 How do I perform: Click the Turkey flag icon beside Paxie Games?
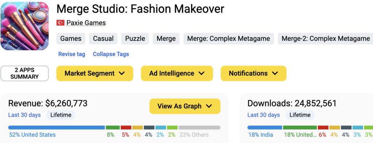tap(60, 23)
